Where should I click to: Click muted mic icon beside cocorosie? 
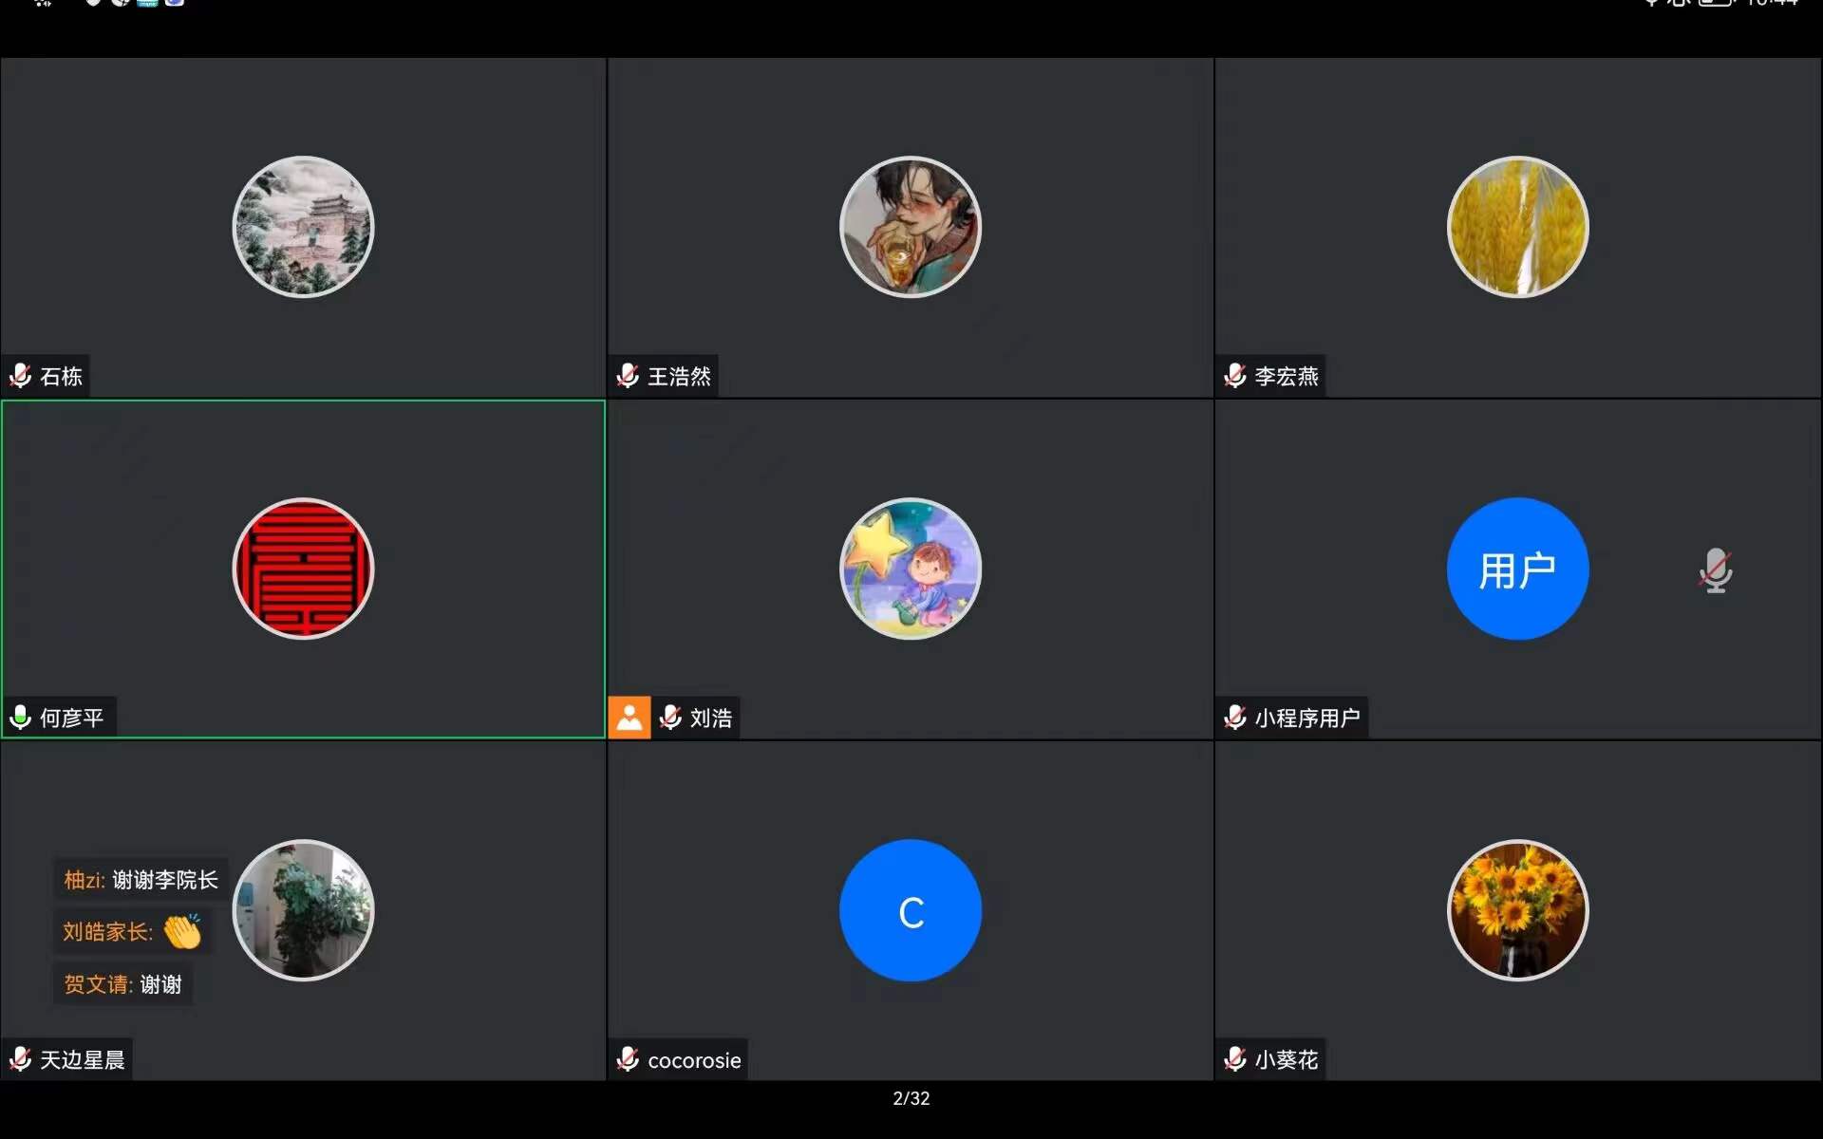(628, 1059)
